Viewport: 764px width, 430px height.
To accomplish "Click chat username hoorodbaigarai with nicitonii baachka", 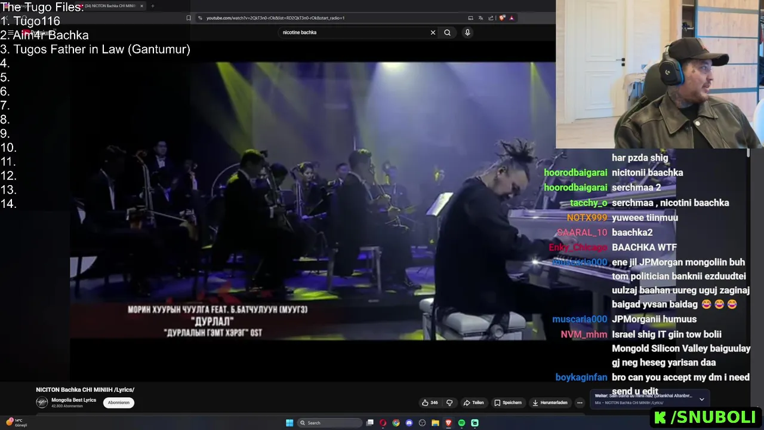I will click(x=575, y=173).
